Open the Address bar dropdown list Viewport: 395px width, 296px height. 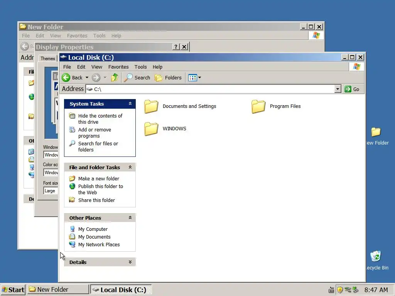pos(338,89)
